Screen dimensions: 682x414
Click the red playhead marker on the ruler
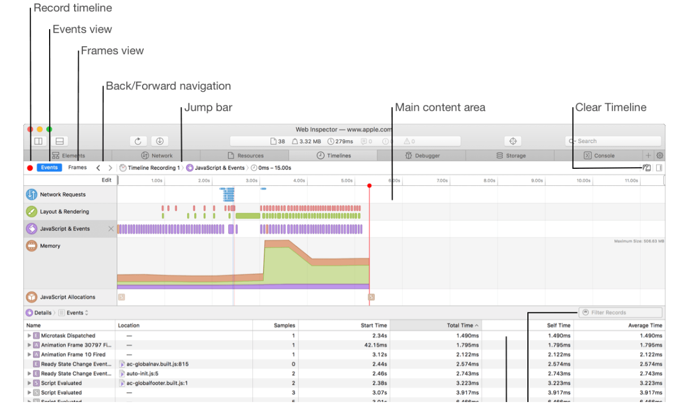pos(369,186)
